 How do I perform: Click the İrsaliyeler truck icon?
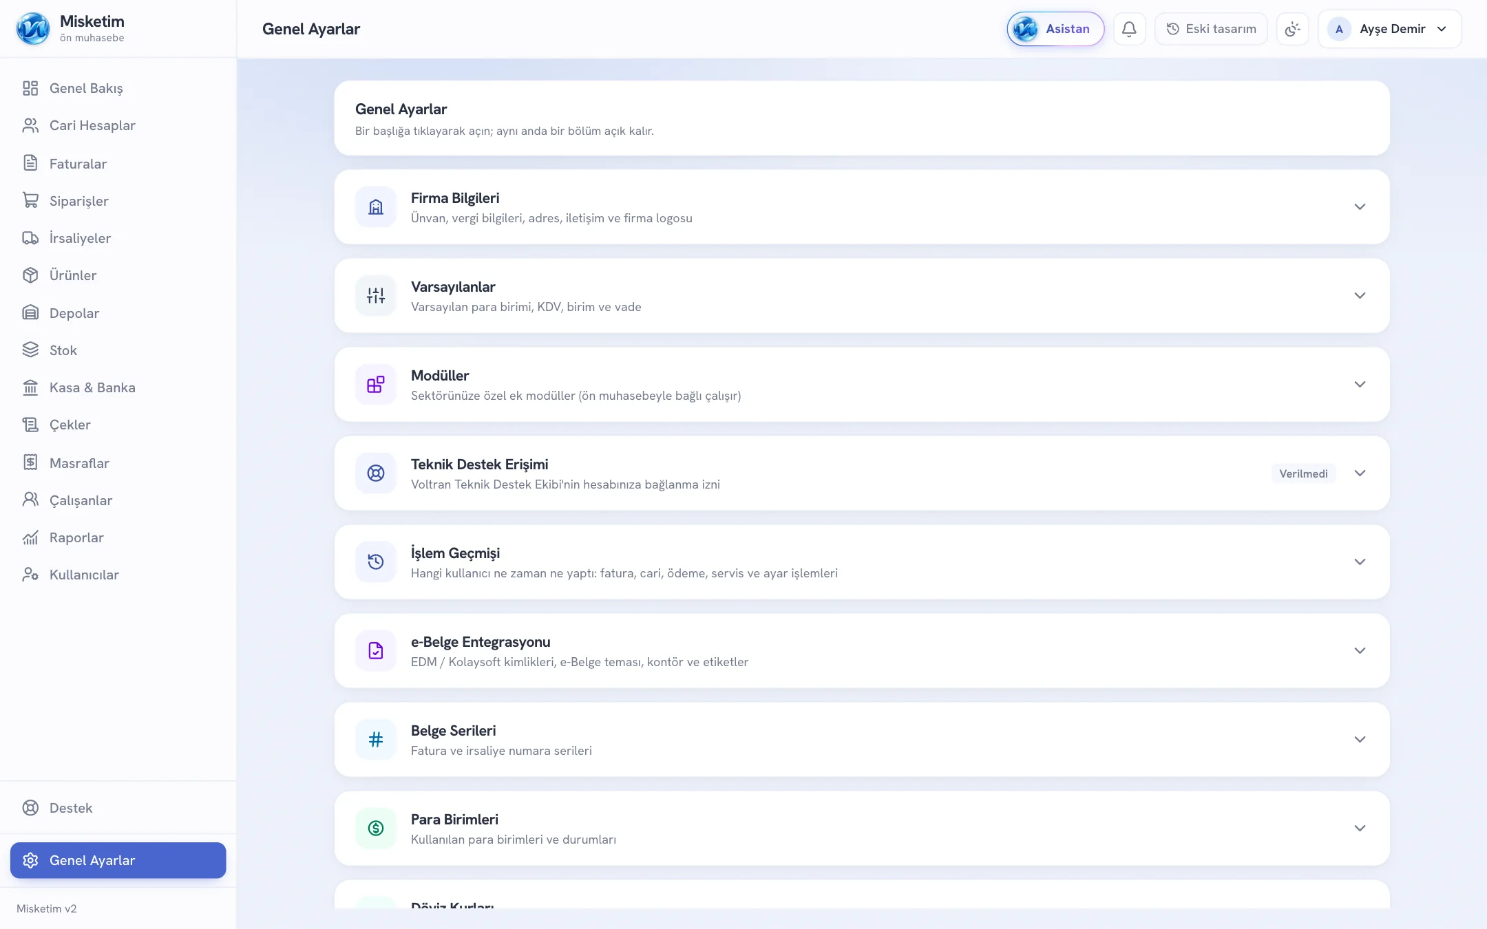click(30, 238)
